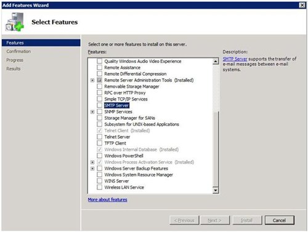This screenshot has height=232, width=308.
Task: Click features list scroll down arrow
Action: (x=216, y=190)
